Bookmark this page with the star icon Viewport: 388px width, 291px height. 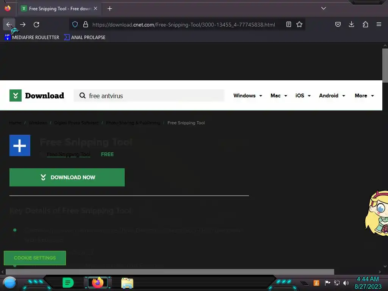[x=299, y=25]
